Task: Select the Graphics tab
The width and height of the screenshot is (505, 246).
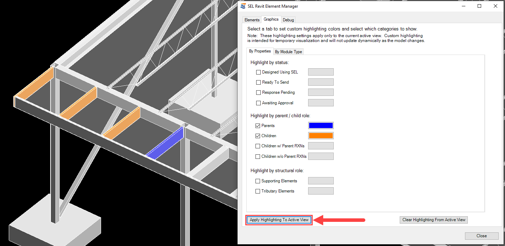Action: [x=271, y=20]
